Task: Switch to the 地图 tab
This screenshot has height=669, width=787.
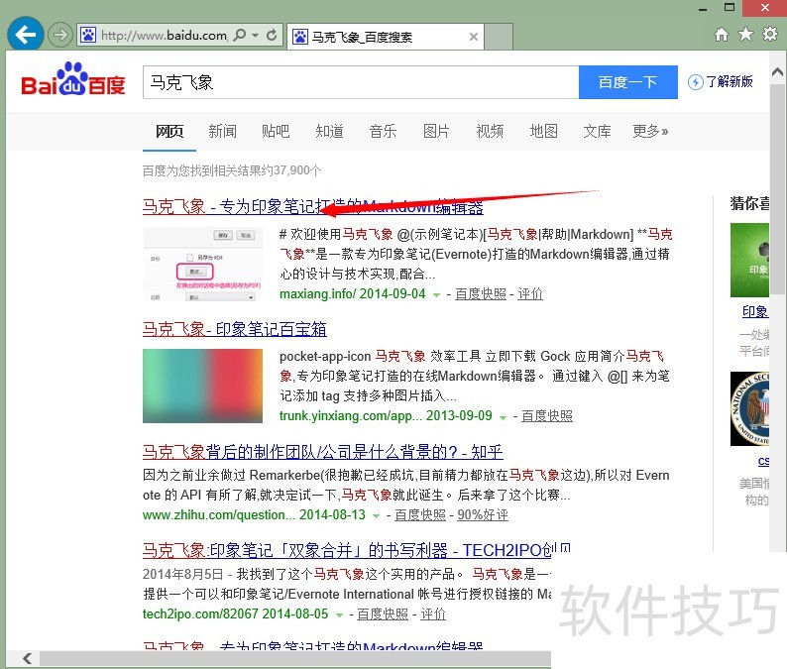Action: click(543, 132)
